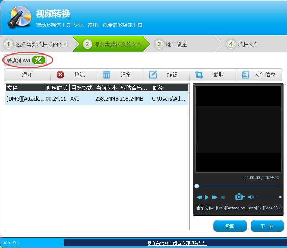
Task: Click the trash can clear icon
Action: (107, 75)
